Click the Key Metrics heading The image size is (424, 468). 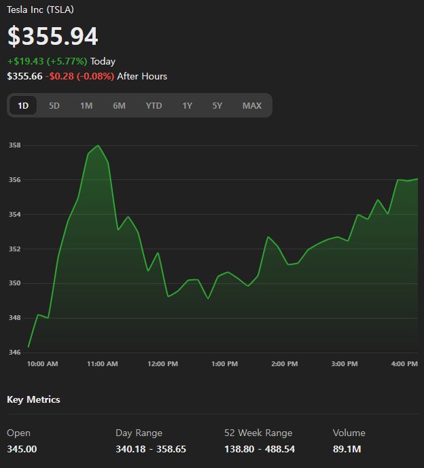(x=33, y=399)
